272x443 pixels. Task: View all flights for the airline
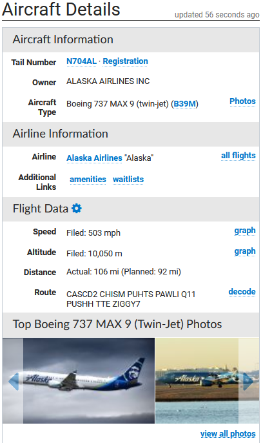(x=238, y=156)
